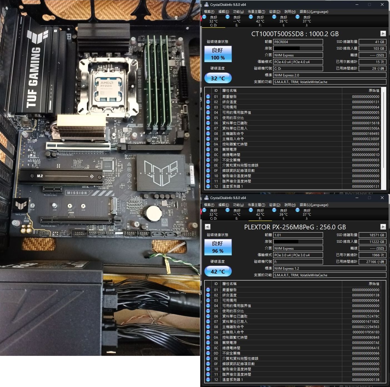The image size is (390, 387).
Task: Select the F: disk tab in the bottom window
Action: [x=260, y=214]
